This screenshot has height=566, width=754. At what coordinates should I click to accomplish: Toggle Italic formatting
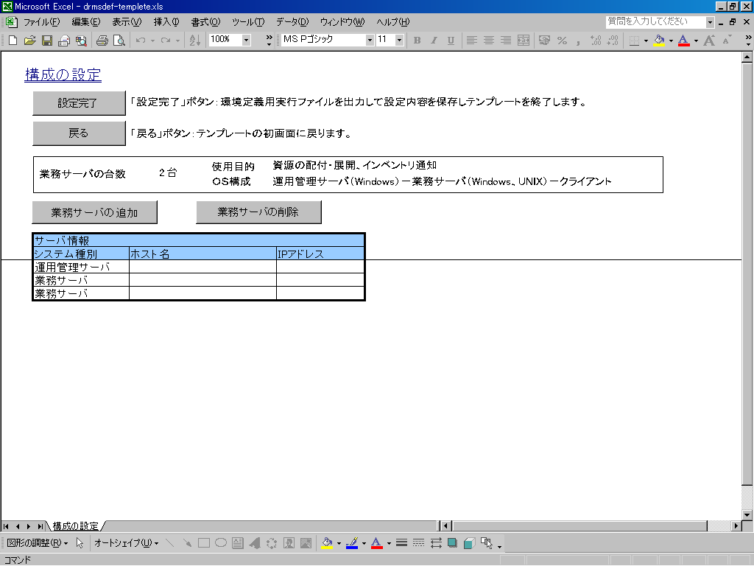point(434,41)
